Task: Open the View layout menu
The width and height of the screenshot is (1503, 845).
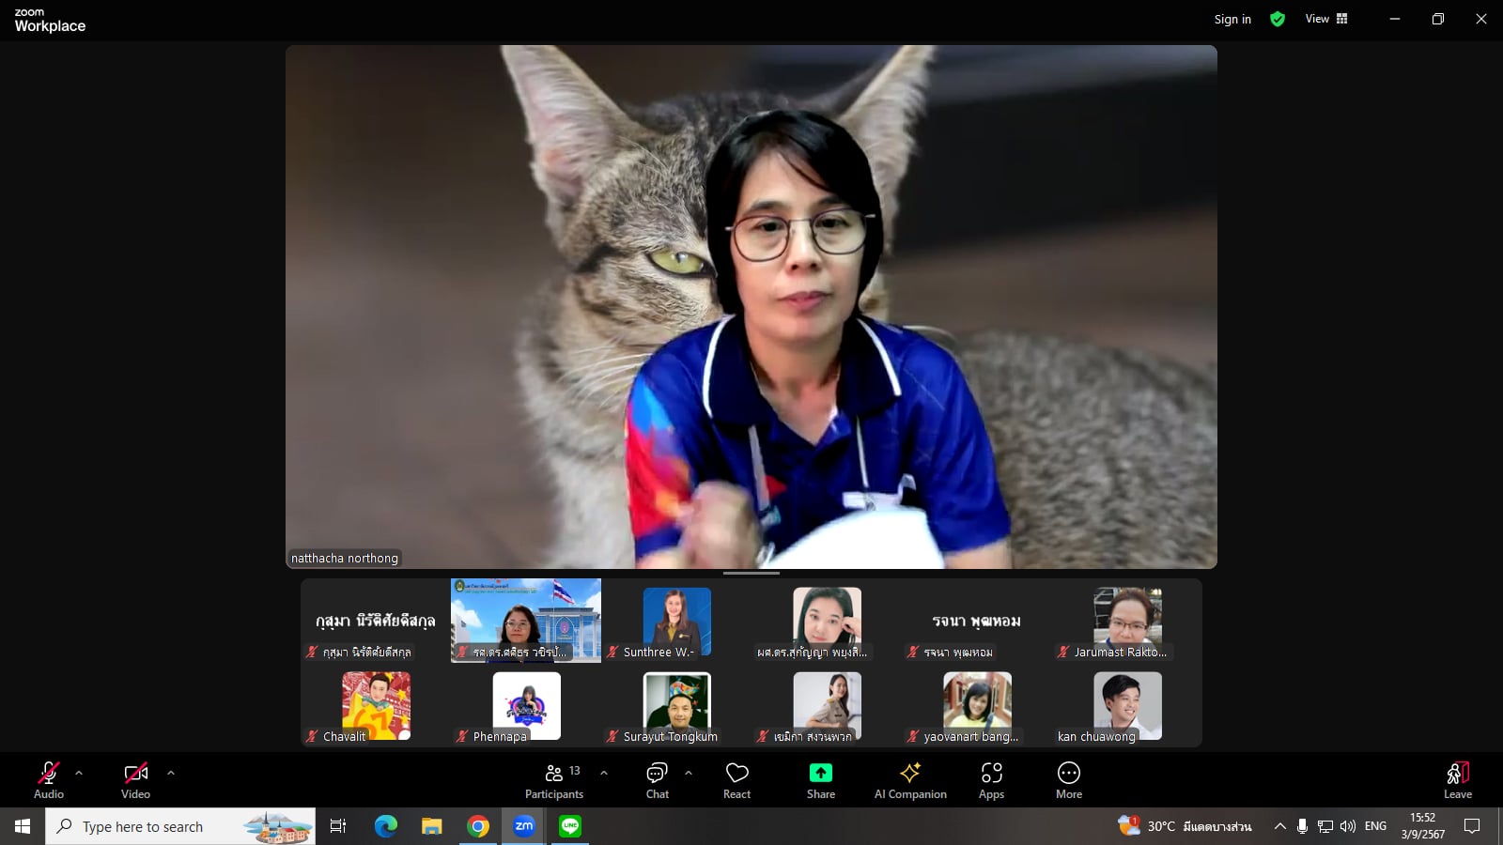Action: (1325, 19)
